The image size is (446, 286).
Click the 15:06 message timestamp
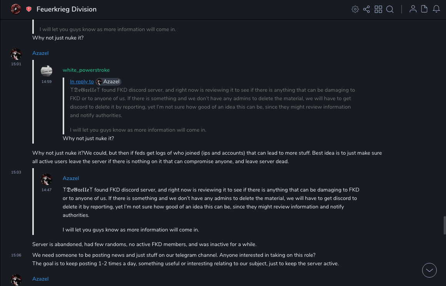[x=16, y=255]
